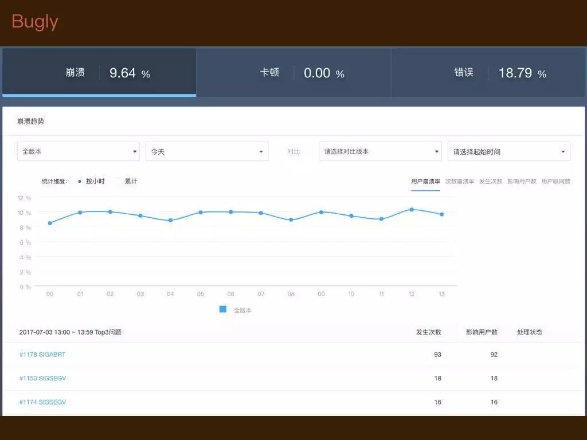Screen dimensions: 587x440
Task: Show the 发生次数 metric tab
Action: click(x=491, y=182)
